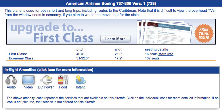Select the First Class row label

pyautogui.click(x=18, y=54)
